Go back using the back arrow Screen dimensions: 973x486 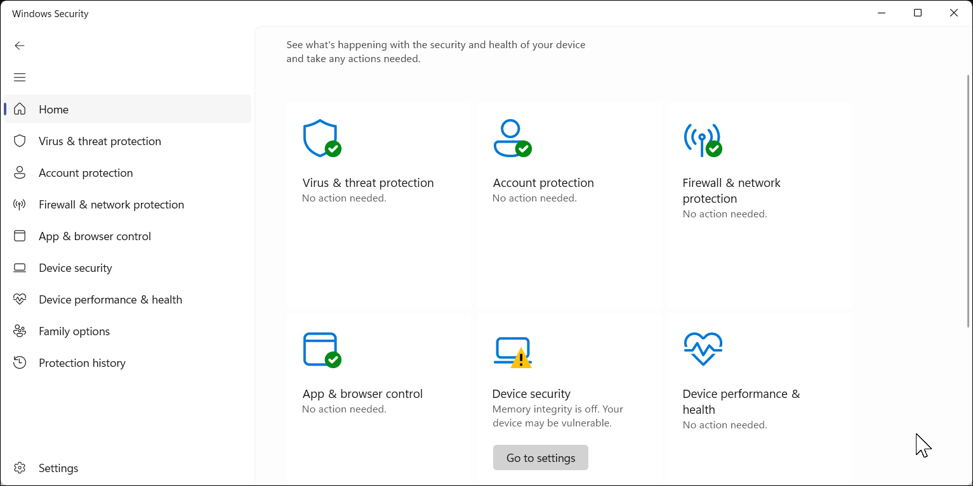point(20,46)
